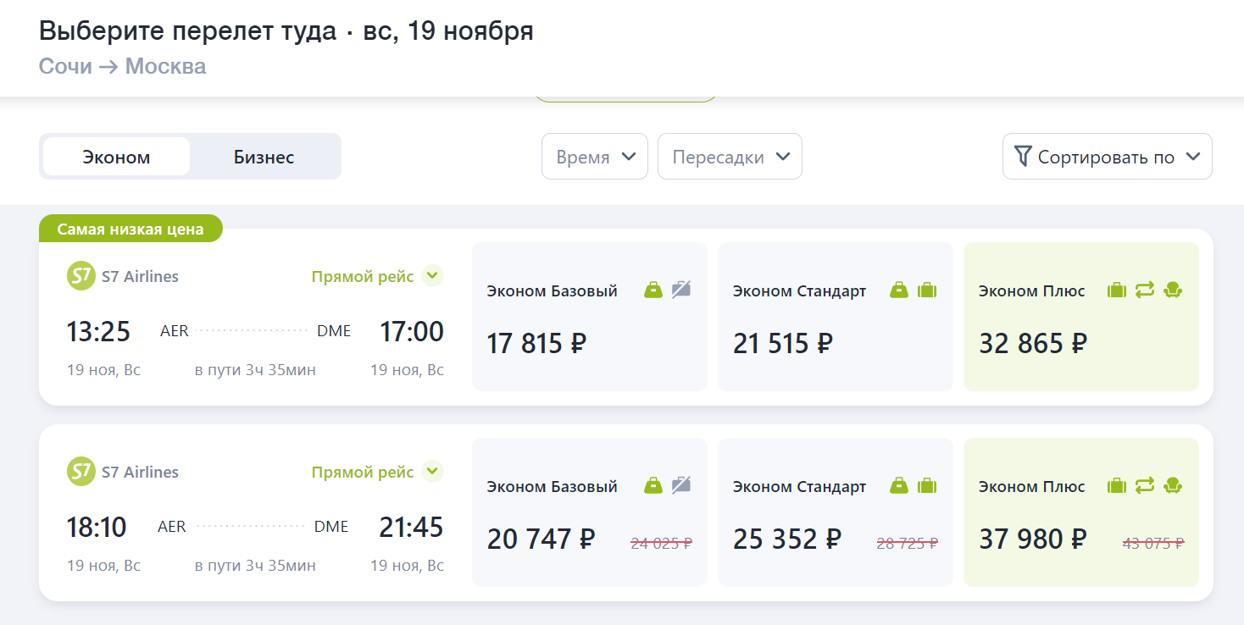Screen dimensions: 1244x625
Task: Choose Эконом Базовый fare for 17 815 ₽
Action: pos(590,317)
